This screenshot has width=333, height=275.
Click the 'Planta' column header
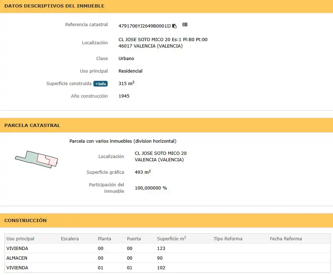point(104,239)
